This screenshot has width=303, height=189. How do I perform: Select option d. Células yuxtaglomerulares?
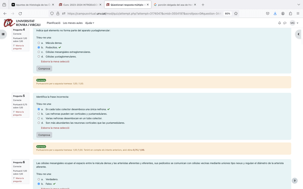tap(39, 56)
